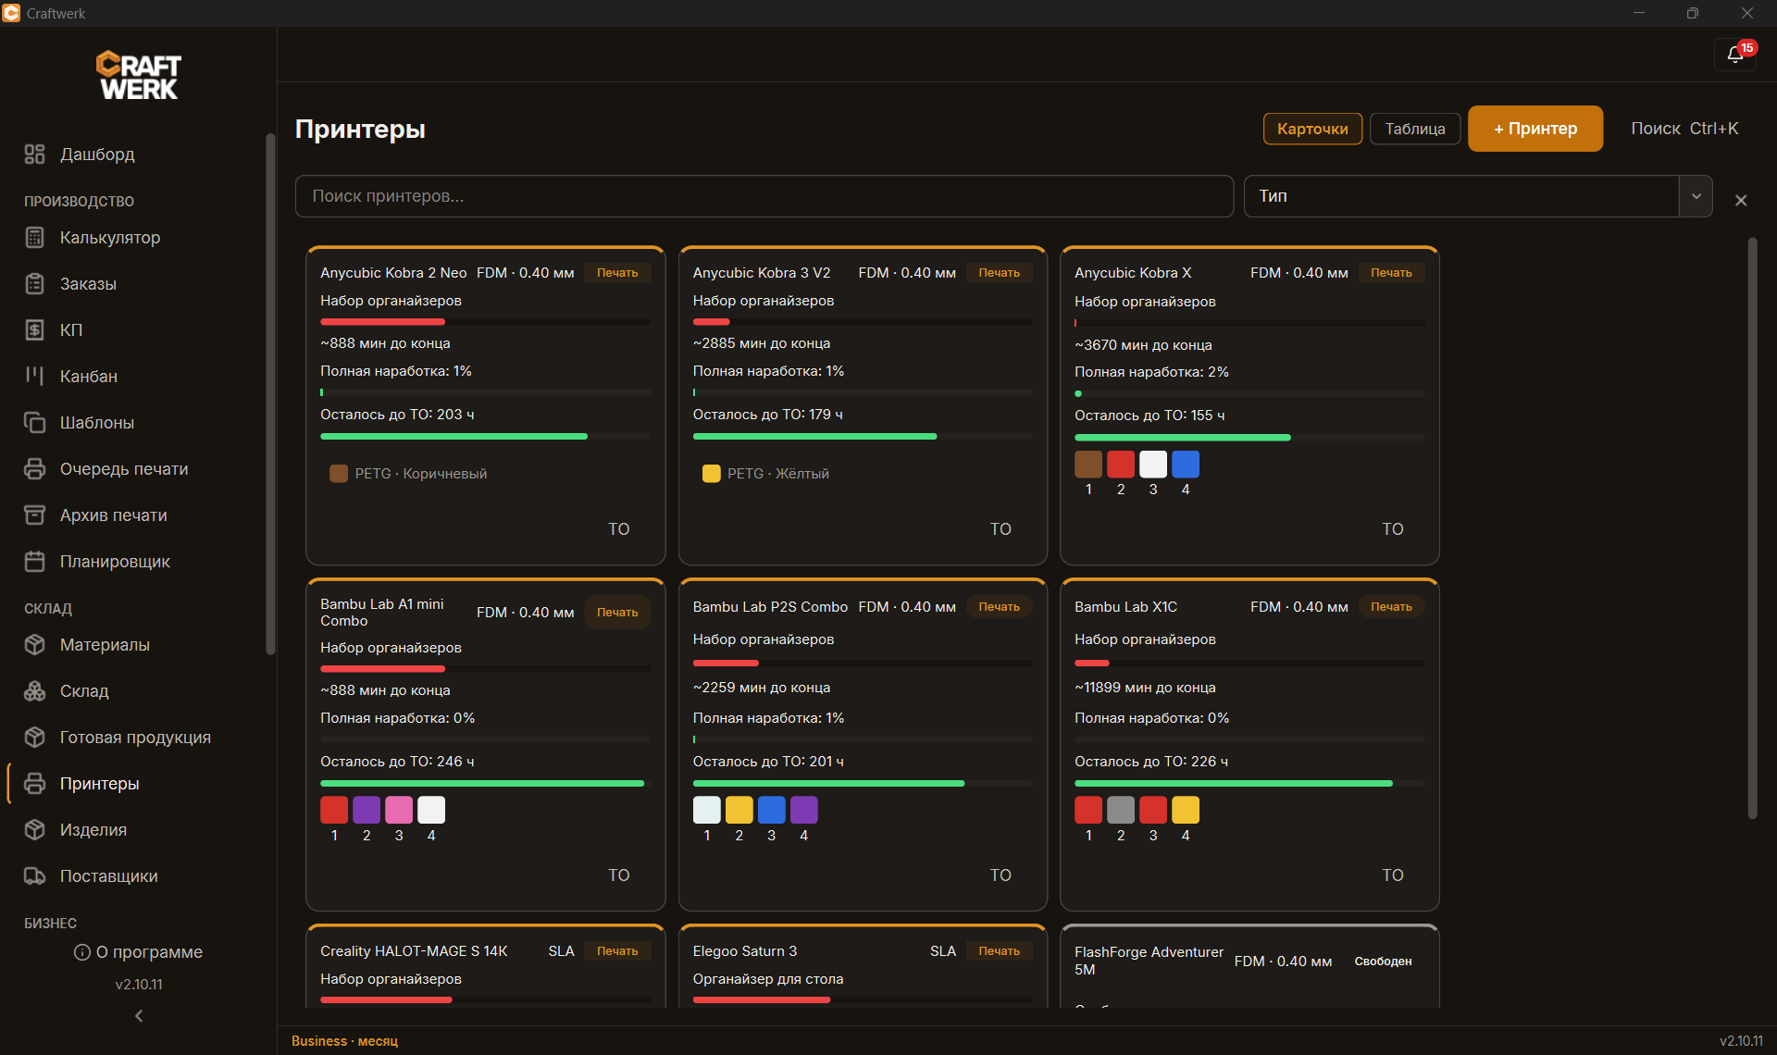
Task: Go to Готовая продукция section
Action: coord(135,738)
